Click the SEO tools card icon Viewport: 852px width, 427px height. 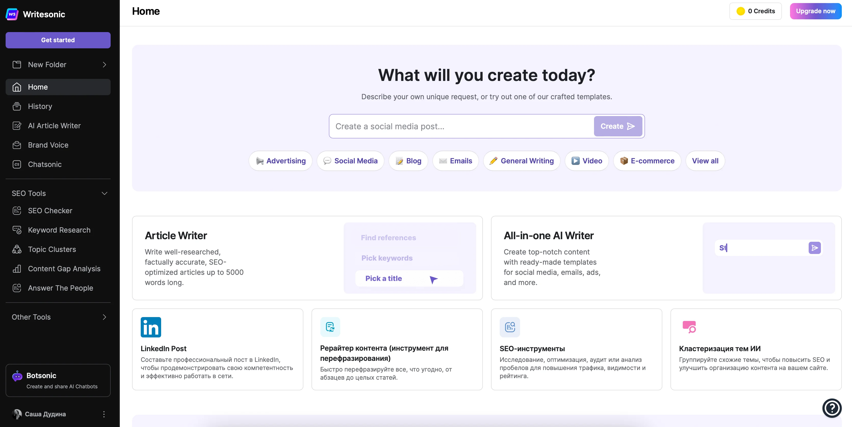point(510,327)
